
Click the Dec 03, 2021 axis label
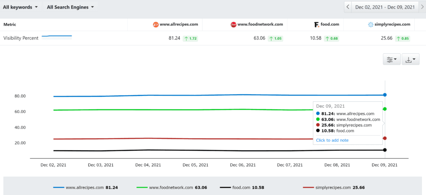click(101, 165)
